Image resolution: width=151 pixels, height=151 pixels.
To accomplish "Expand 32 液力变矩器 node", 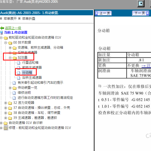I will (5, 103).
